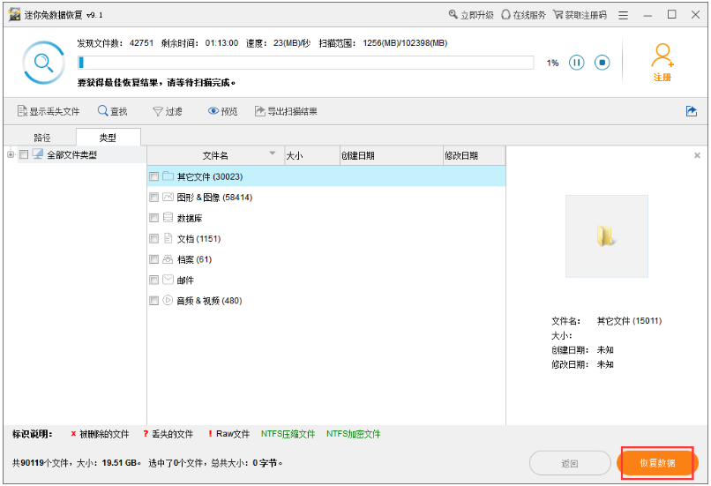Switch to the 类型 tab
This screenshot has width=711, height=486.
coord(108,138)
